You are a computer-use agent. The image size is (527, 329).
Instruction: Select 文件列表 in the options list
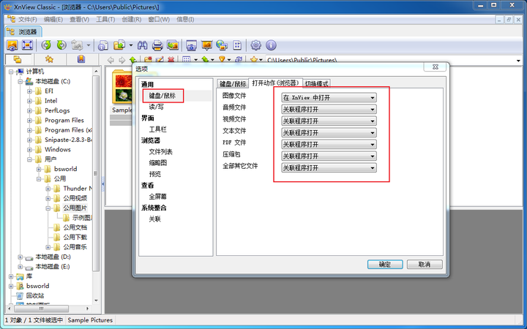(160, 152)
